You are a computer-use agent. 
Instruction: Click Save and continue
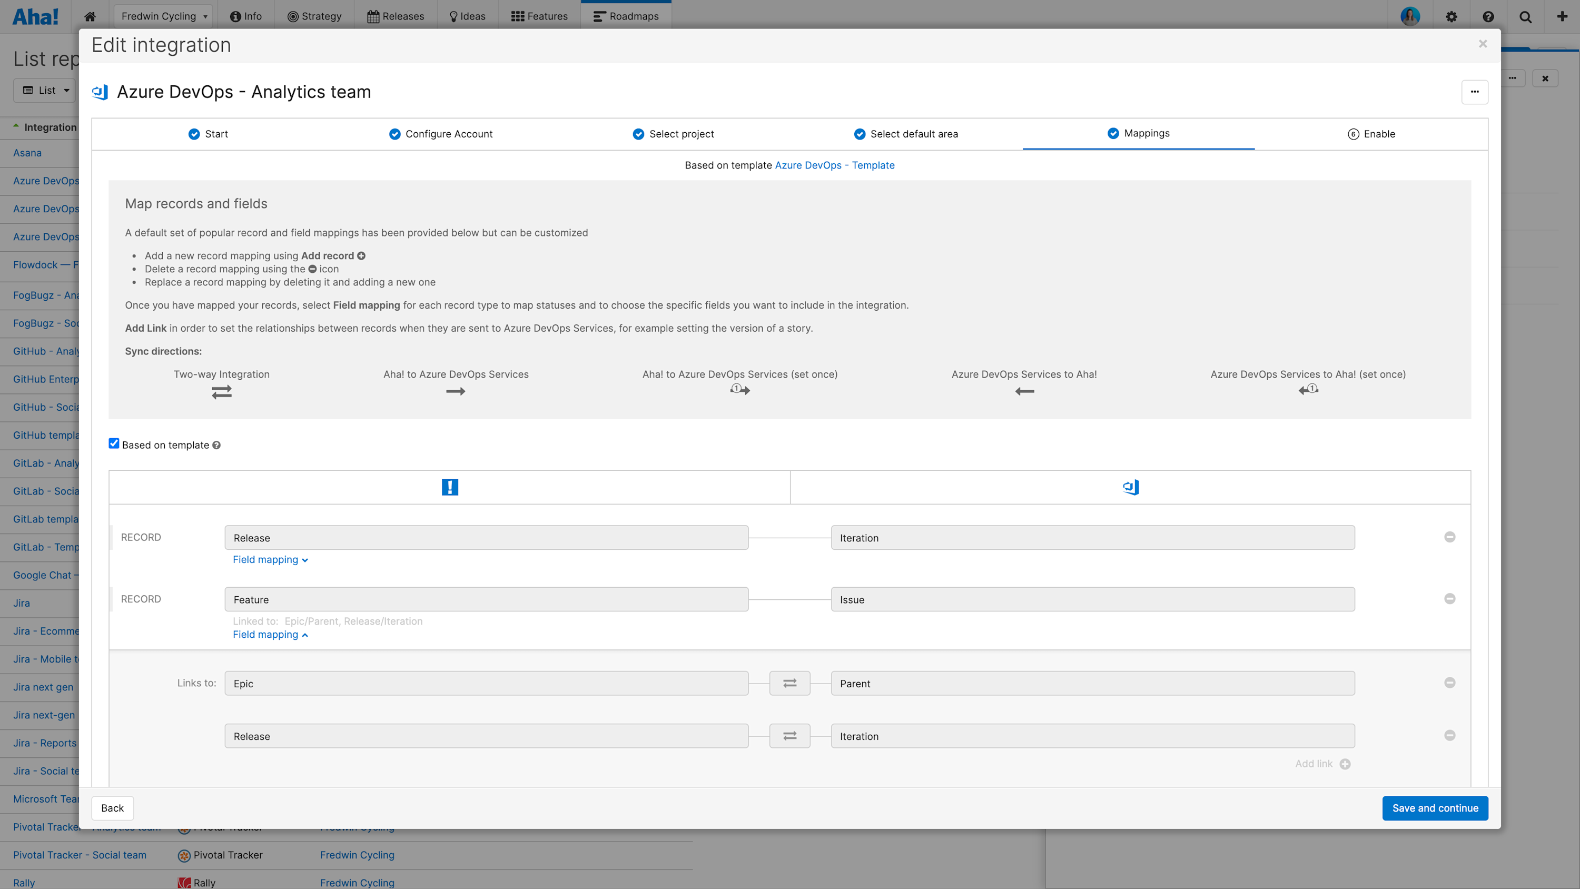click(1435, 808)
